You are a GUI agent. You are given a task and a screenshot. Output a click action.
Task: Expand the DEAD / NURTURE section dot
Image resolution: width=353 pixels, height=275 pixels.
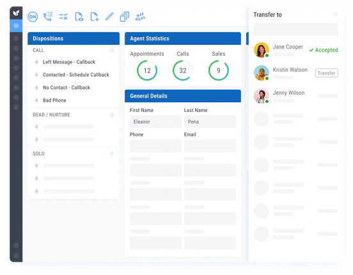(x=112, y=115)
